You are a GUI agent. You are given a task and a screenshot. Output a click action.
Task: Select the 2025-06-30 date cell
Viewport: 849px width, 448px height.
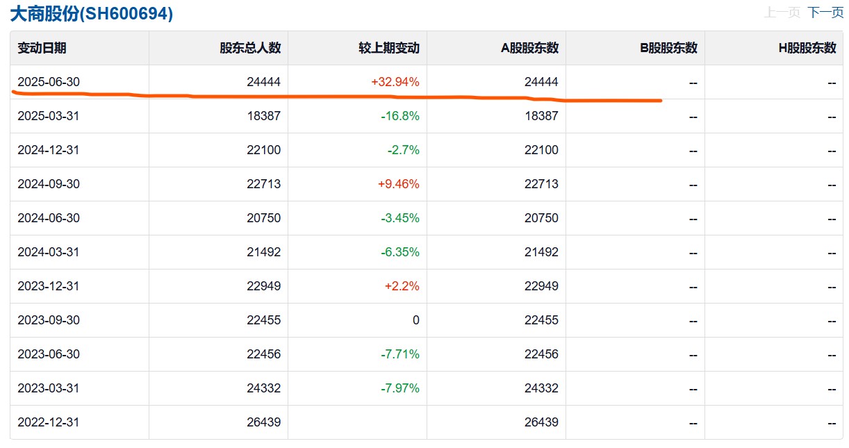click(49, 82)
